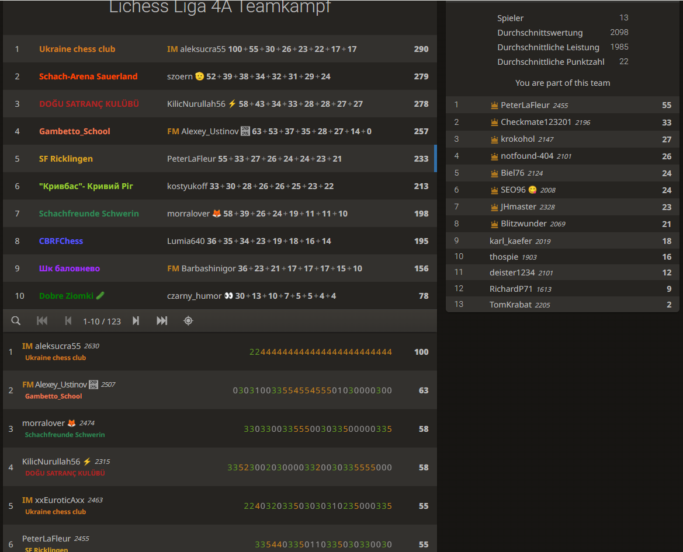Select TomKrabat in the team member list
683x552 pixels.
(510, 305)
